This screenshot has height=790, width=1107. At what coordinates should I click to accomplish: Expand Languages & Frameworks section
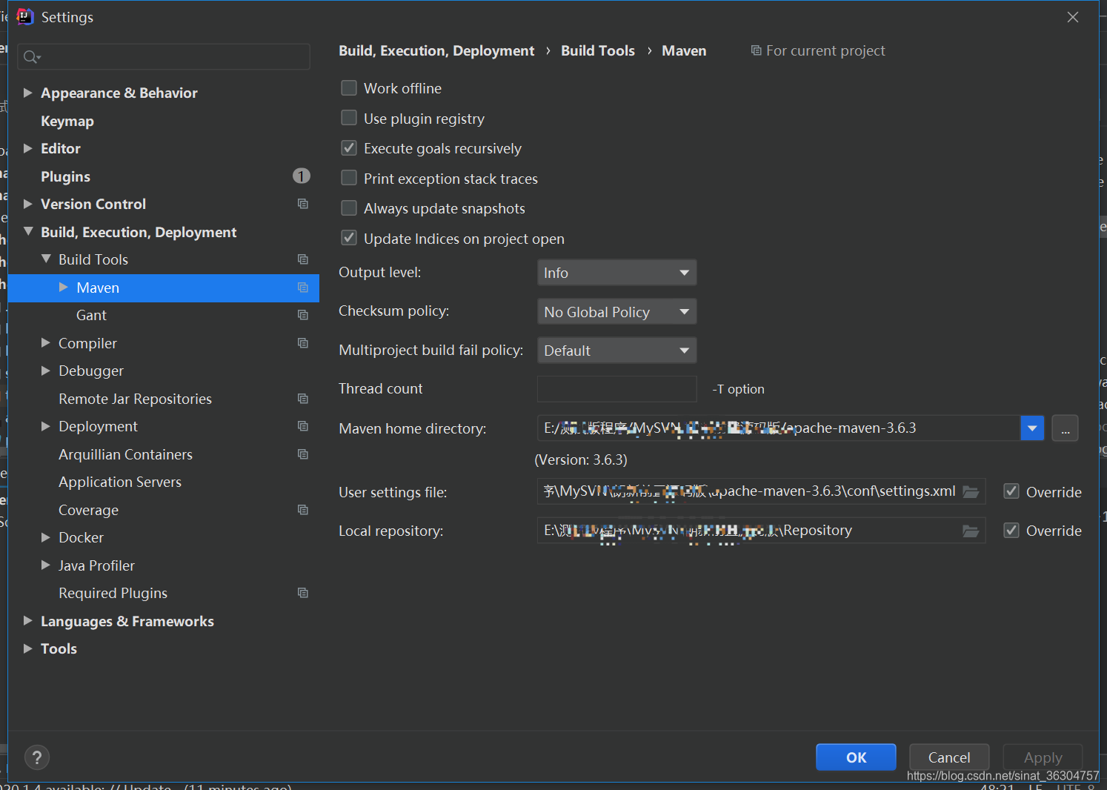tap(27, 621)
